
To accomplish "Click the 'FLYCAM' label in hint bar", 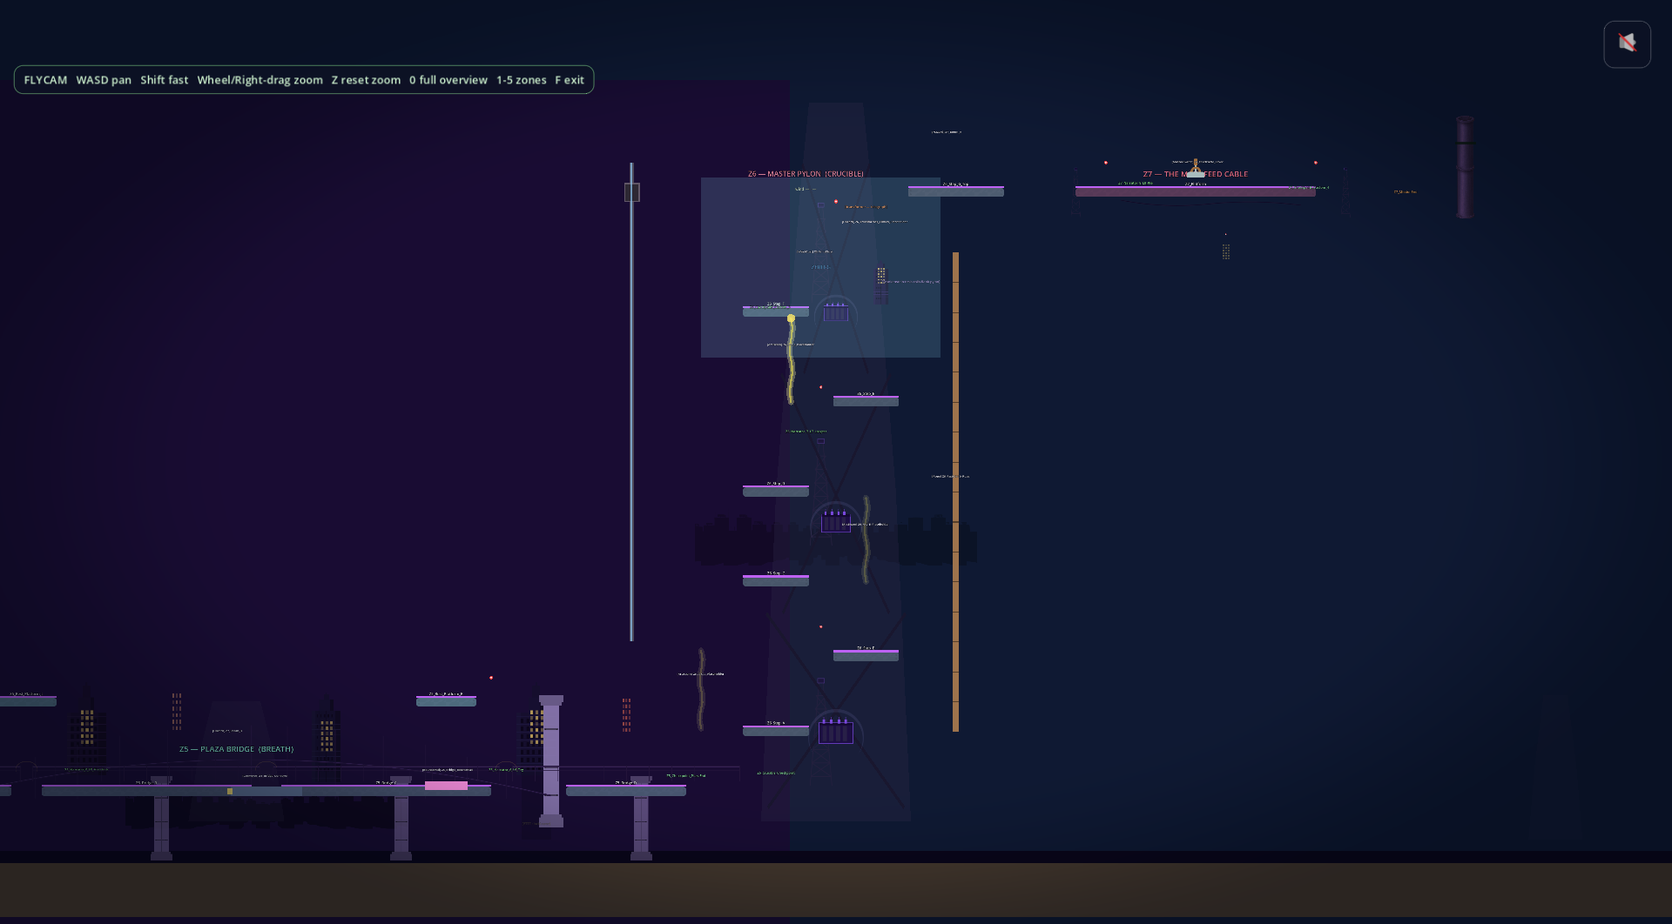I will click(45, 80).
